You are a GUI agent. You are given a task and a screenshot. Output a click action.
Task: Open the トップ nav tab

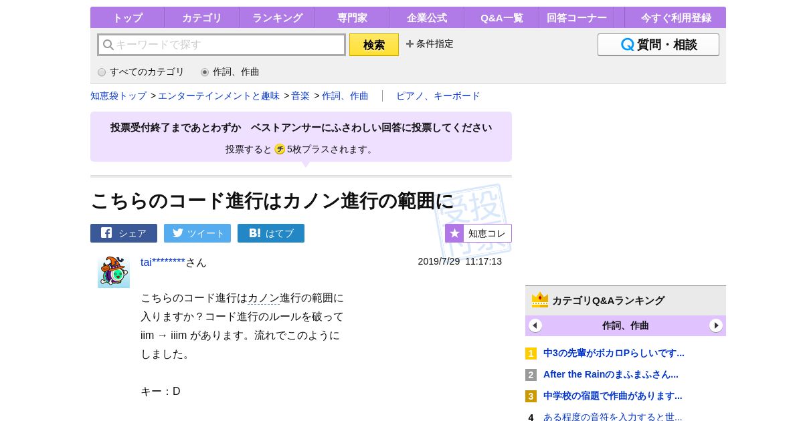[x=127, y=17]
